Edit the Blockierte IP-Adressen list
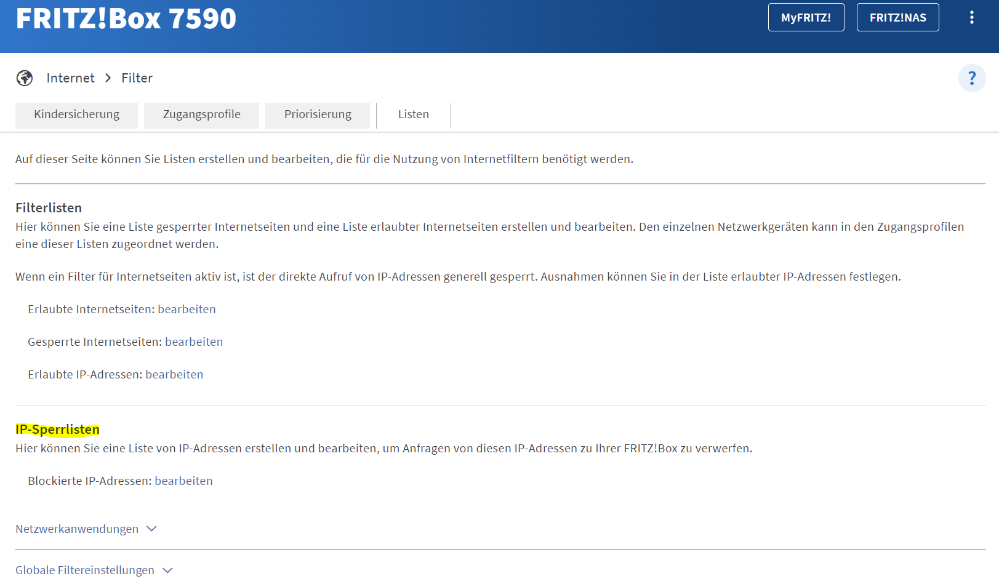 click(183, 481)
